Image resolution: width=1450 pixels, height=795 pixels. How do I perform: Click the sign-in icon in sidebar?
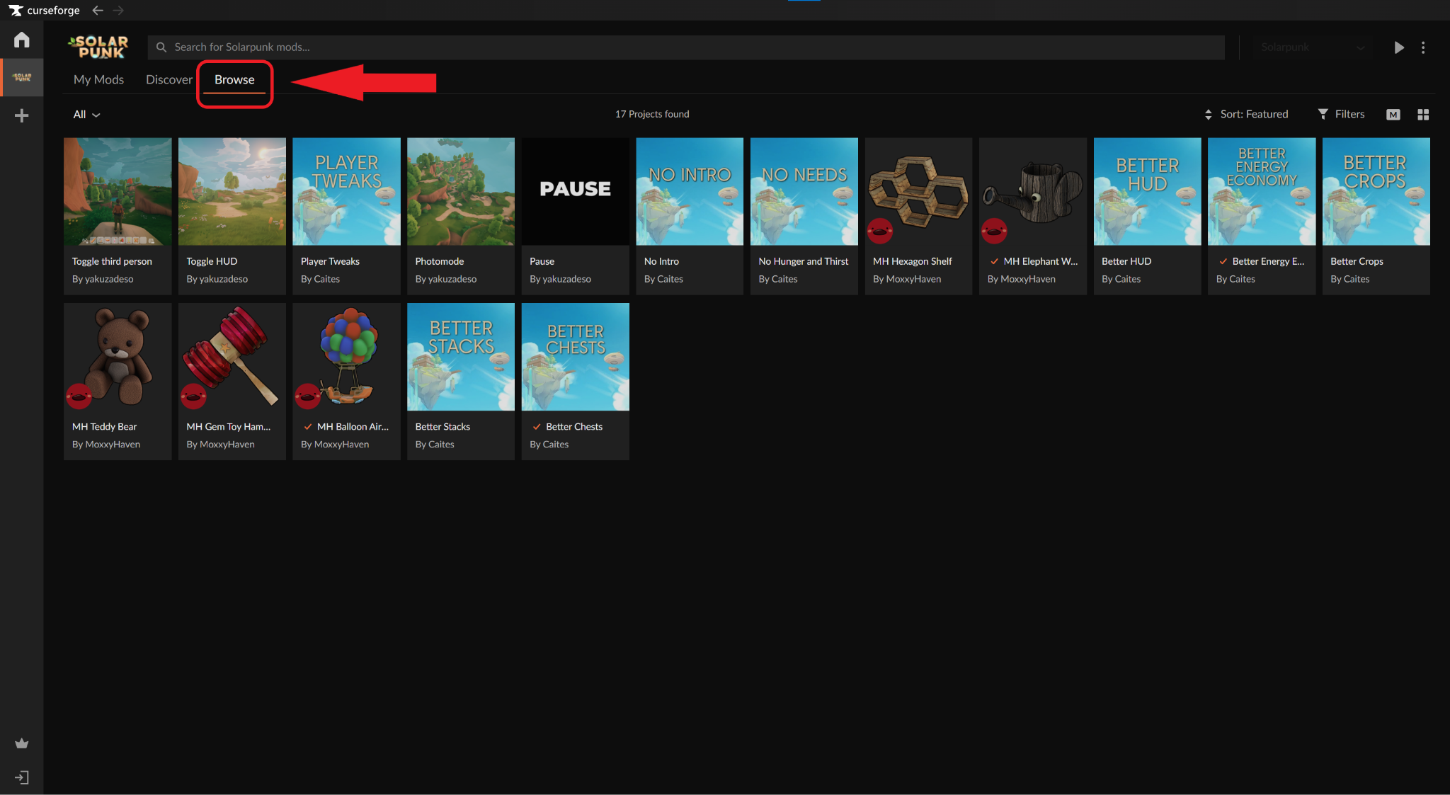coord(21,777)
